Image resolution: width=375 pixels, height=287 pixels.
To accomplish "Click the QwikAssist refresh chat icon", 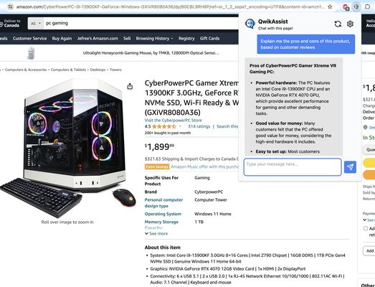I will 338,24.
